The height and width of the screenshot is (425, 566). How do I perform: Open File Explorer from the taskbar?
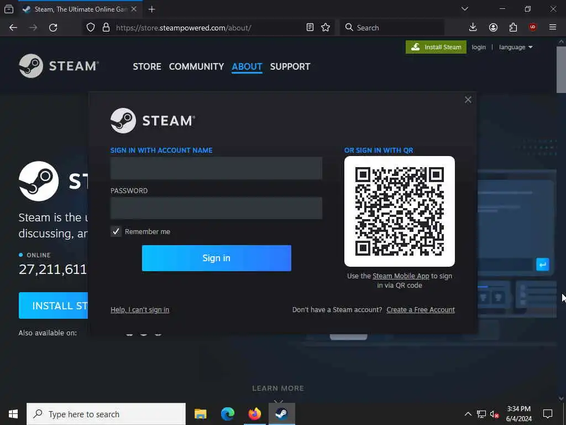(x=200, y=414)
